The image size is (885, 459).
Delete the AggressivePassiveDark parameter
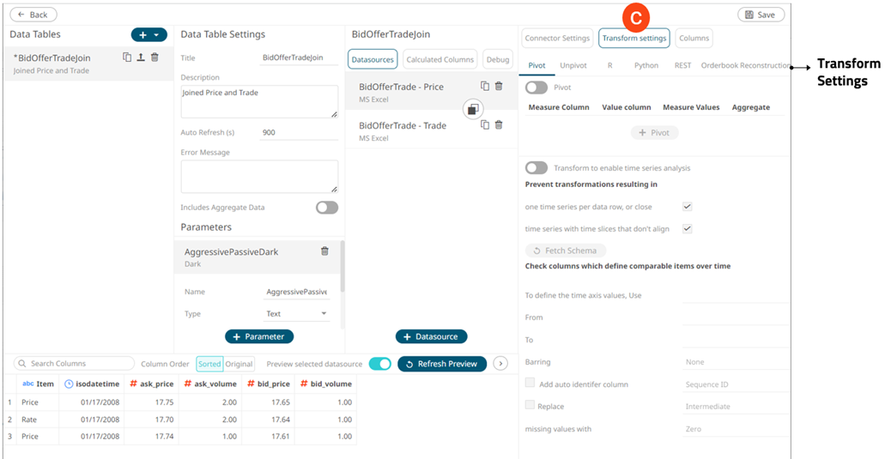[x=324, y=251]
